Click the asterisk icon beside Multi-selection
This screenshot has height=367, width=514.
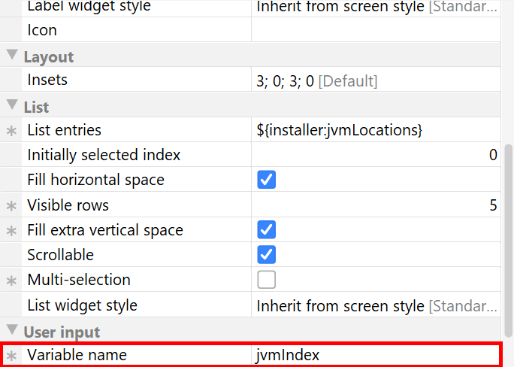click(x=11, y=281)
